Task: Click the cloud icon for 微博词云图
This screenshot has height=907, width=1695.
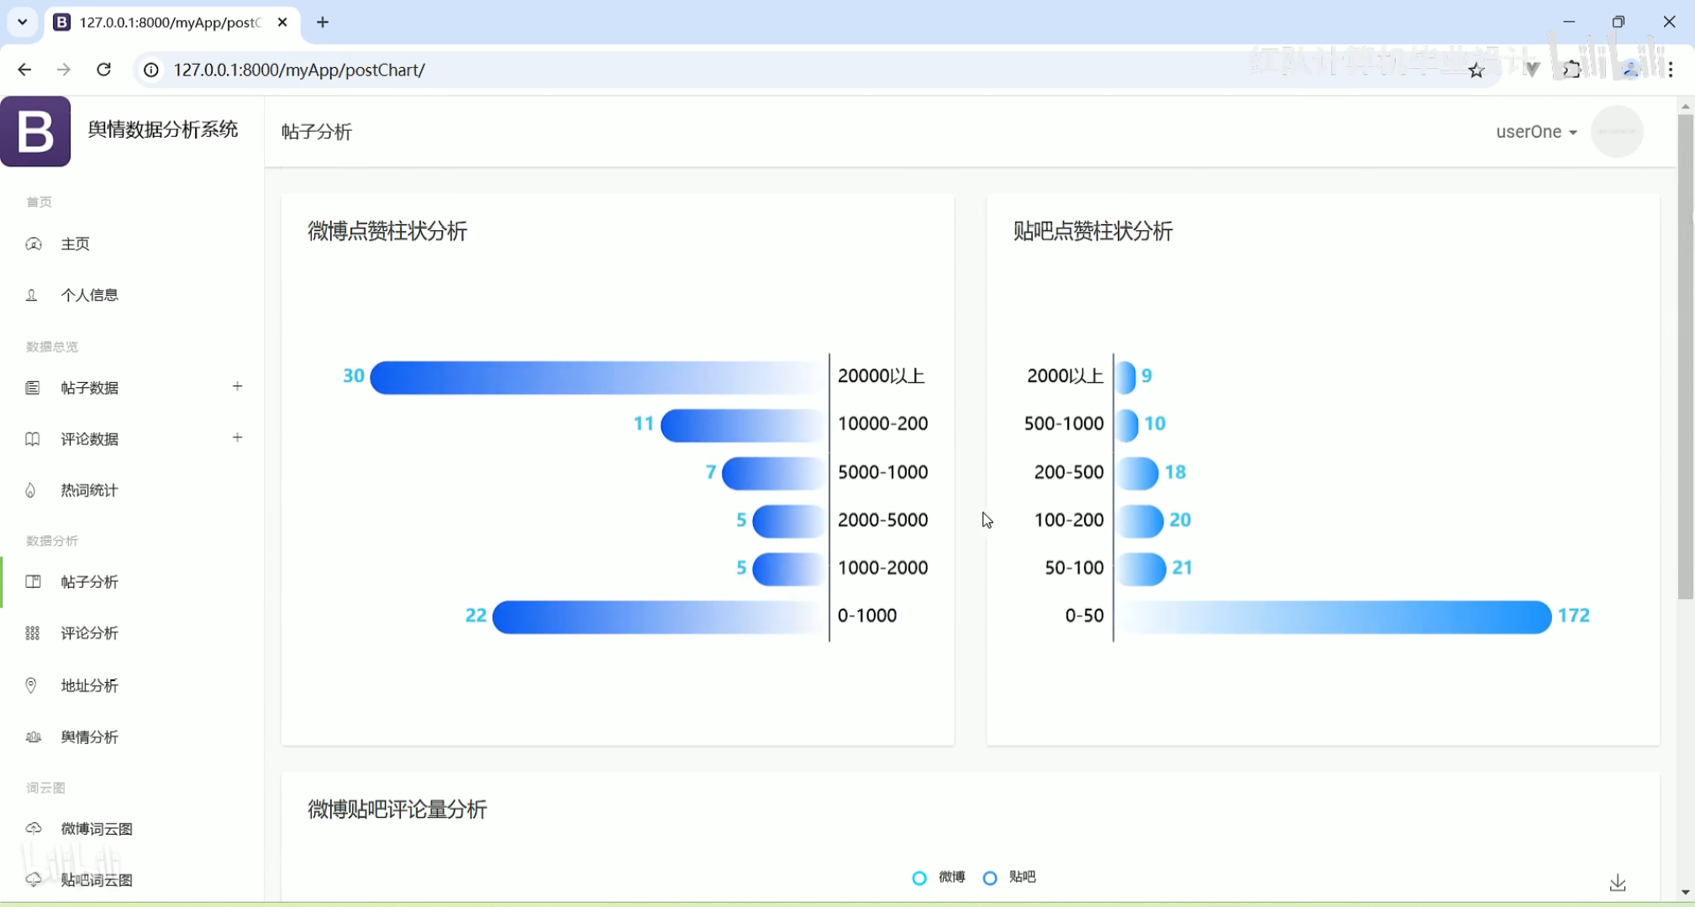Action: 34,829
